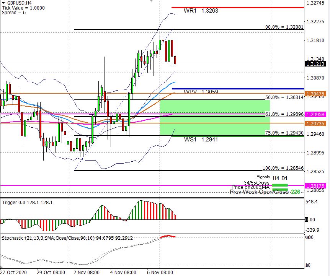Click the orange price tag 1.29735
Image resolution: width=330 pixels, height=276 pixels.
click(x=315, y=123)
